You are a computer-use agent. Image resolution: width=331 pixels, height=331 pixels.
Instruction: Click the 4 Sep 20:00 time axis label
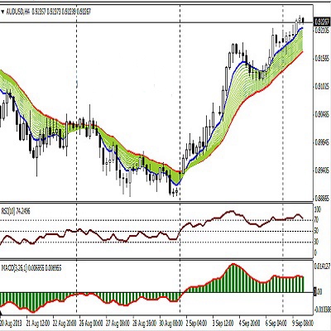(250, 323)
